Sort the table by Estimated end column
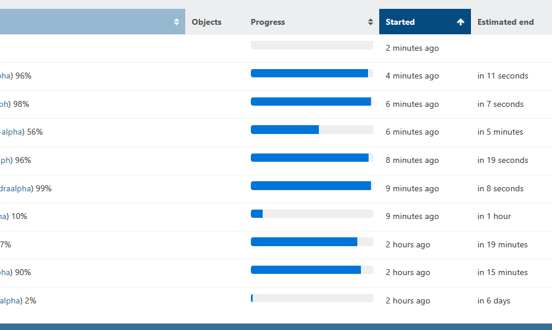The image size is (552, 330). 505,22
